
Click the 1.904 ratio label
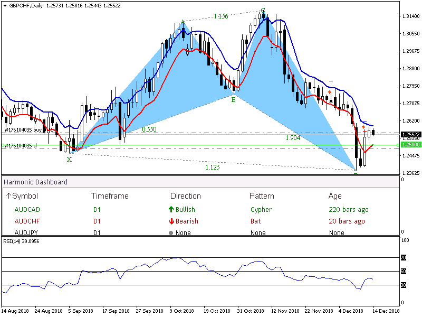293,138
